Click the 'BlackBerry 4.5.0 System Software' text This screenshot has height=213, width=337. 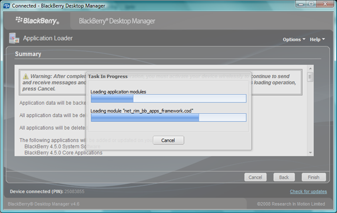pos(63,146)
